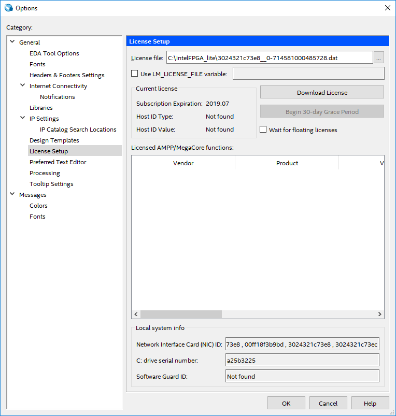This screenshot has width=396, height=416.
Task: Click Subscription Expiration value 2019.07
Action: point(217,104)
